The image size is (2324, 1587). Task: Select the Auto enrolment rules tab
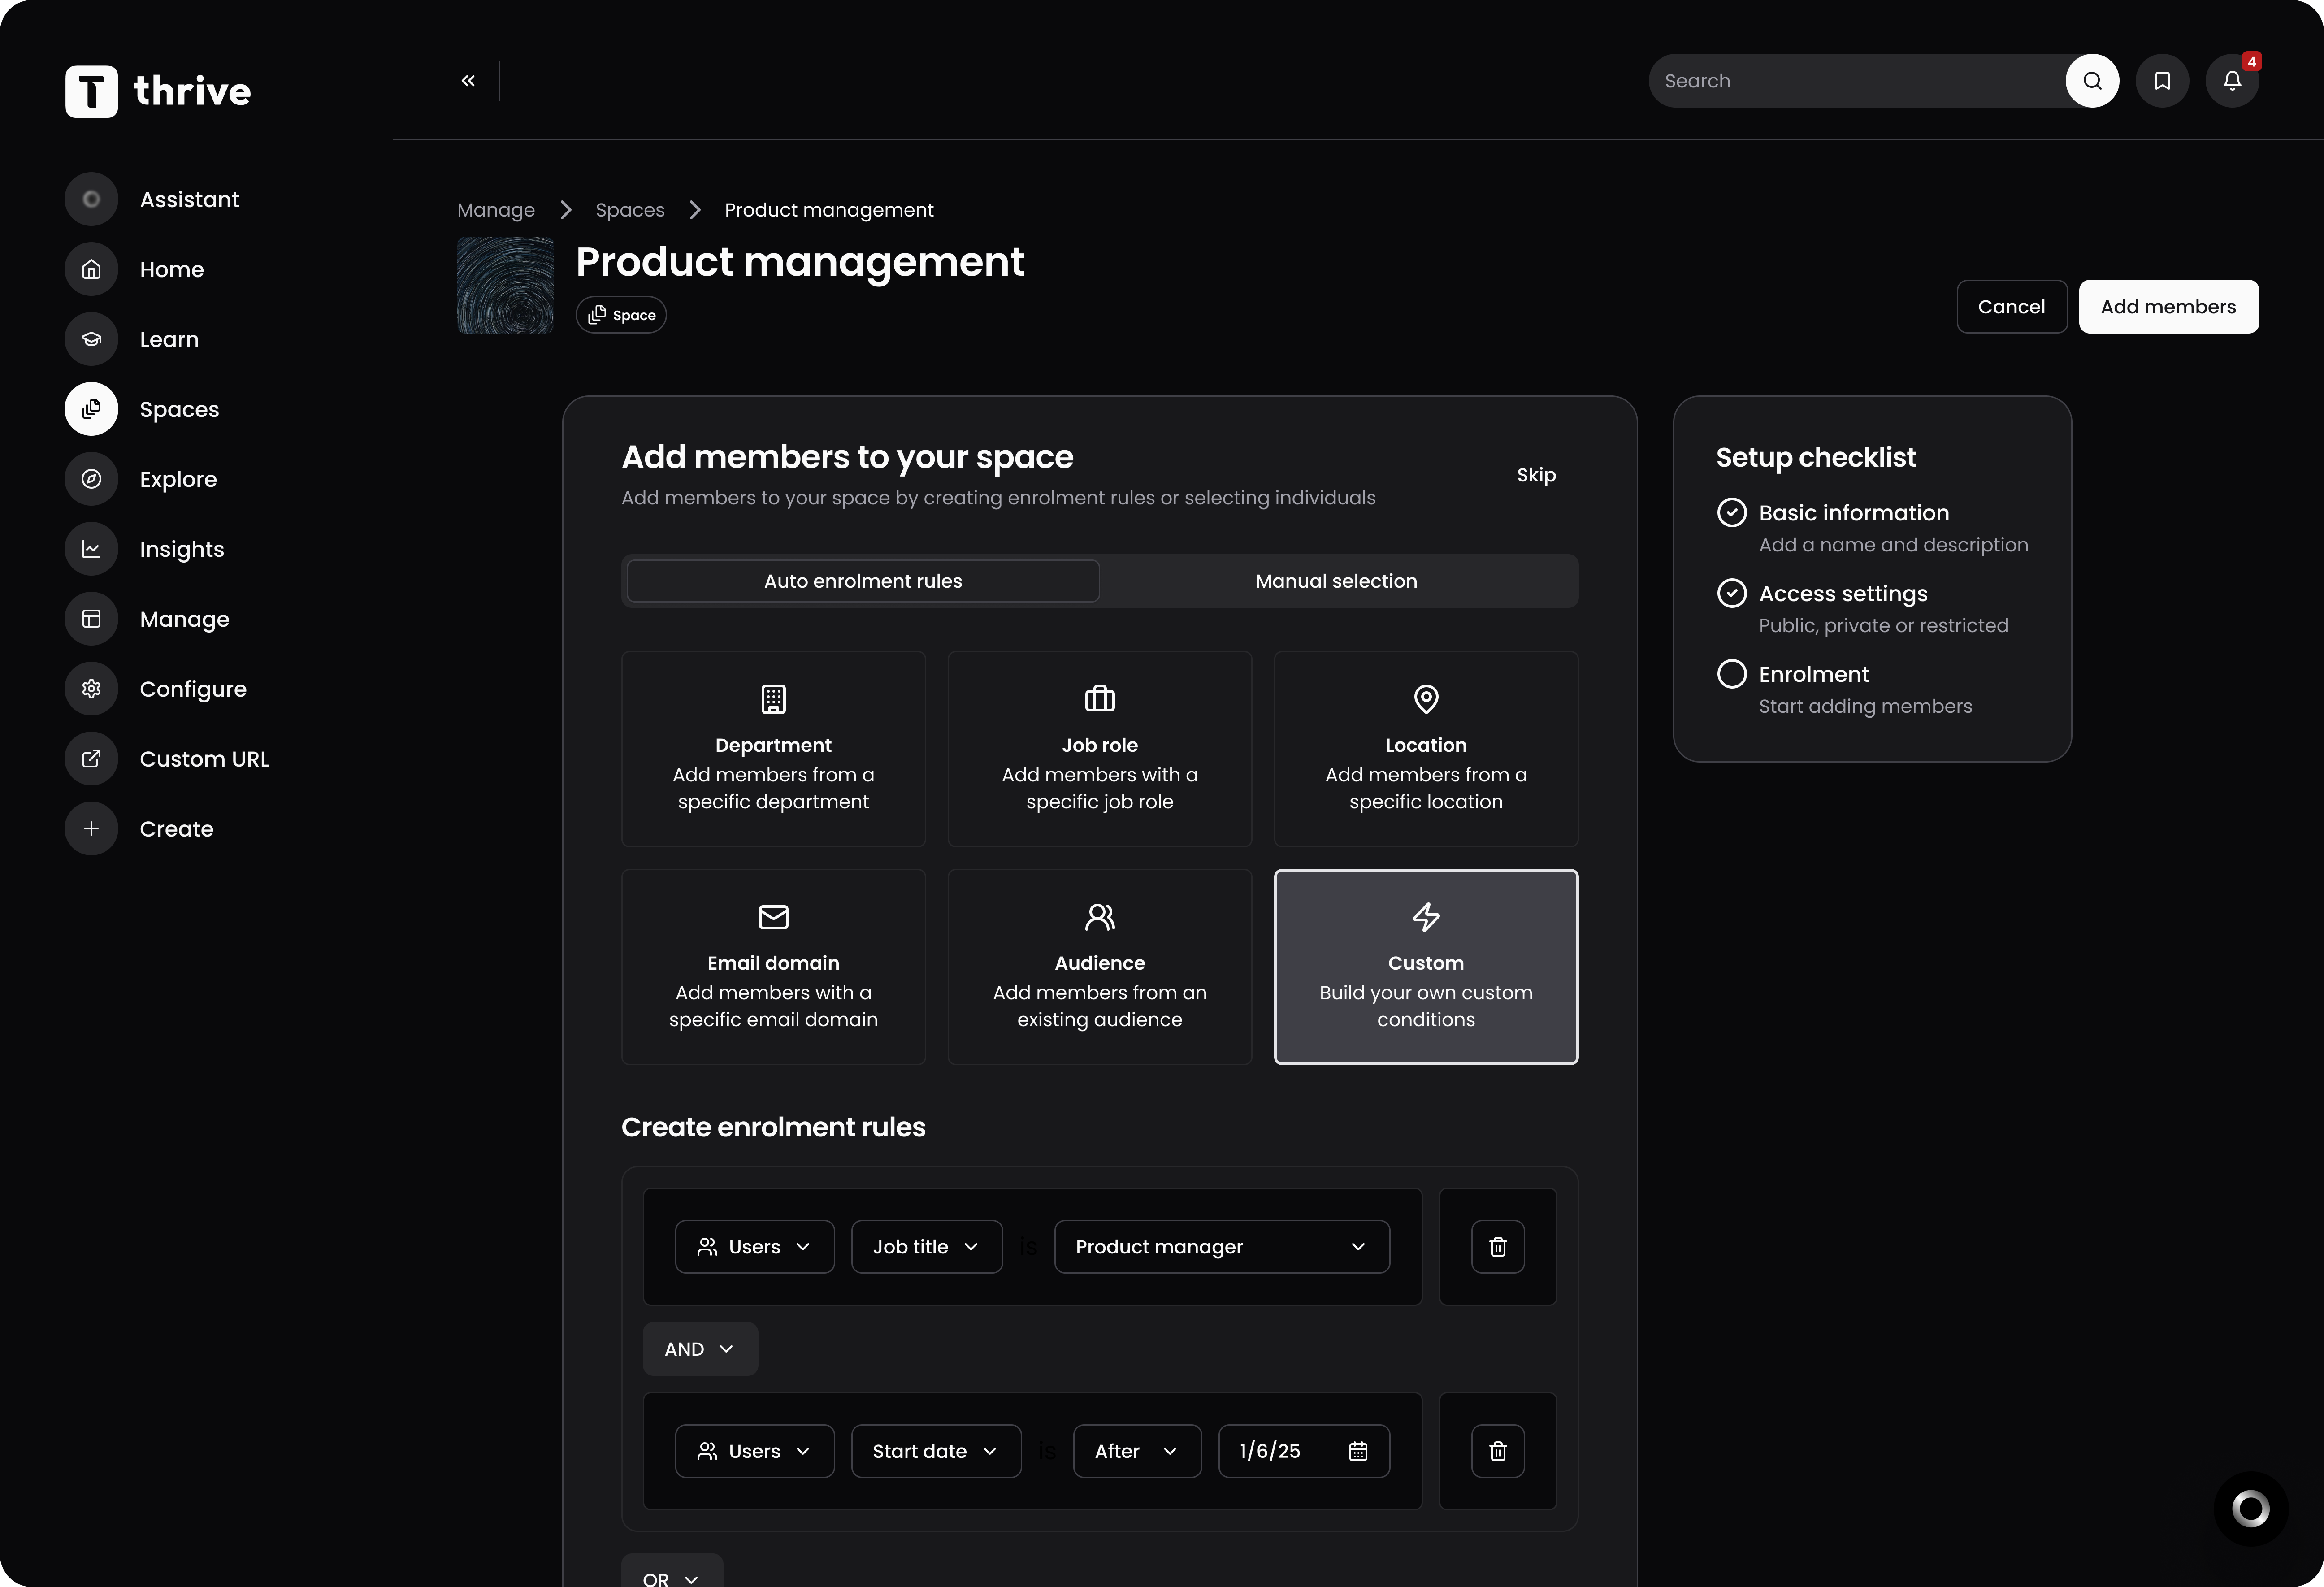[862, 581]
